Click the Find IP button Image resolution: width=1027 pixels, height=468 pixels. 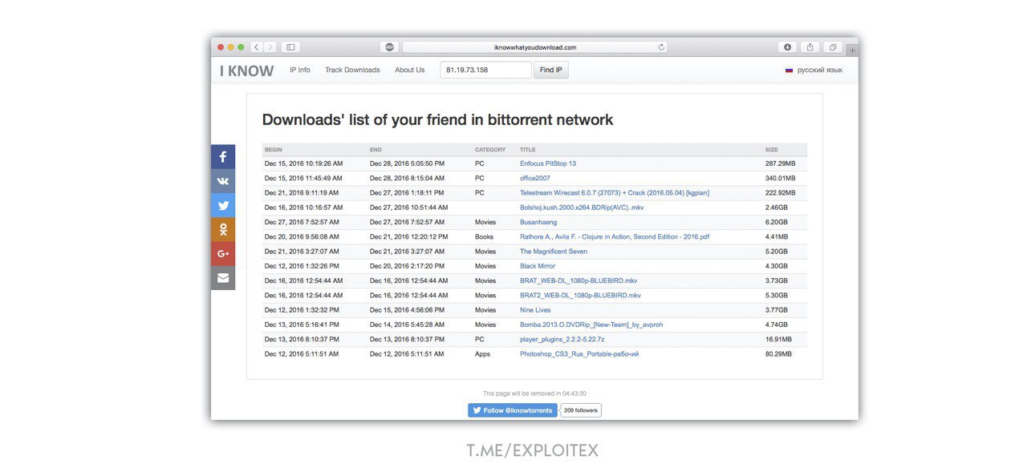point(551,71)
